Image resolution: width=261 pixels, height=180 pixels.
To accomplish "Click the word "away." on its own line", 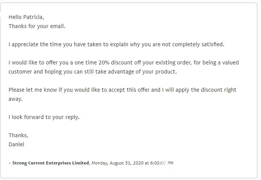I will pyautogui.click(x=16, y=99).
